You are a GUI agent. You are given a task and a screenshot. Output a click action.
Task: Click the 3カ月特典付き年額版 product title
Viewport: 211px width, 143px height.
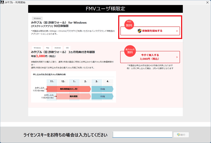click(x=63, y=52)
